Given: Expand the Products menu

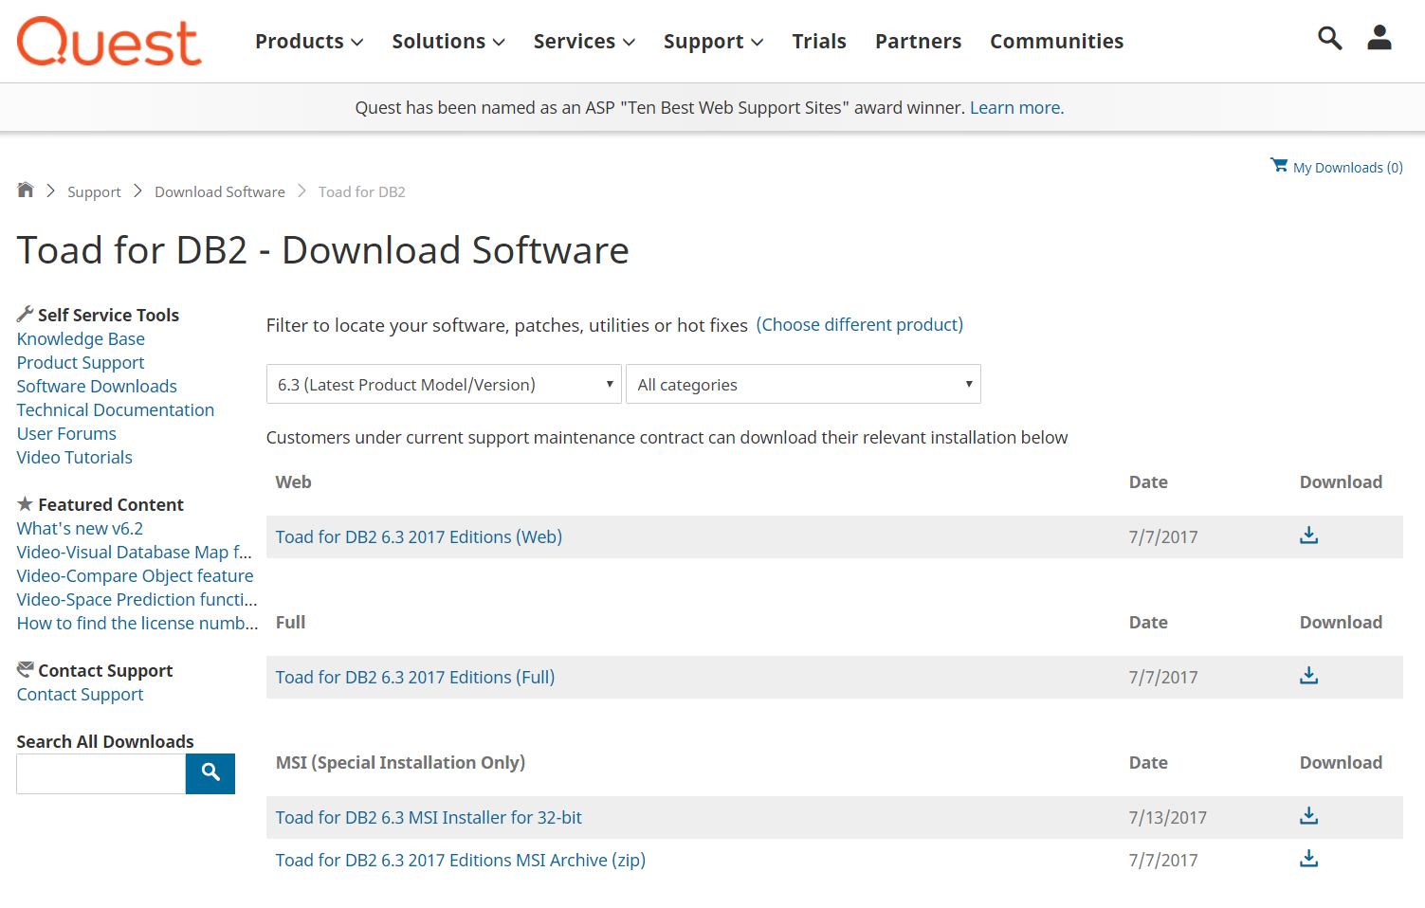Looking at the screenshot, I should tap(309, 42).
